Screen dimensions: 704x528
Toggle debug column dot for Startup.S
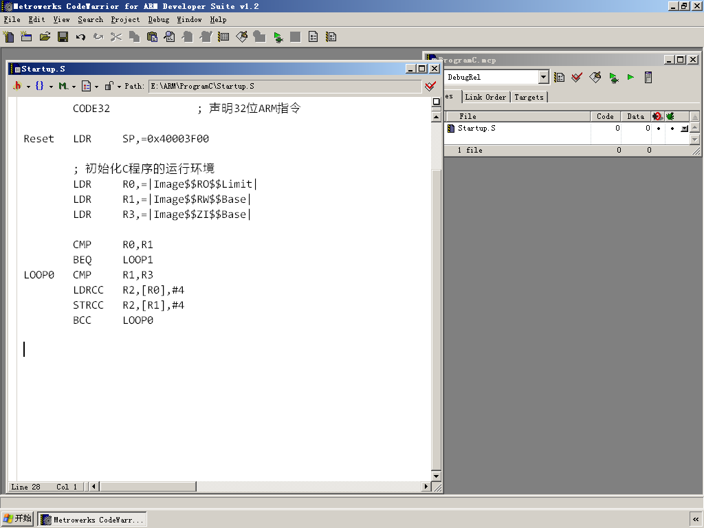[x=672, y=129]
